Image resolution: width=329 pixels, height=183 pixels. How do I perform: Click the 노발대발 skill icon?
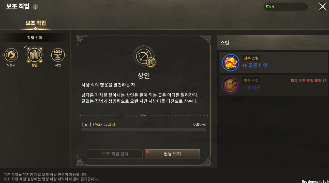[231, 85]
